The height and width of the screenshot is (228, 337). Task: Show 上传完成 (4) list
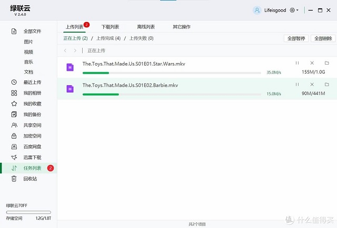(x=108, y=38)
